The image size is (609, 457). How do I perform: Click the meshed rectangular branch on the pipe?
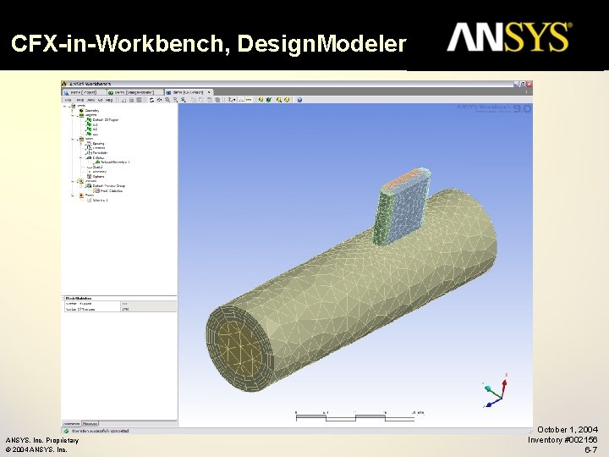click(402, 206)
